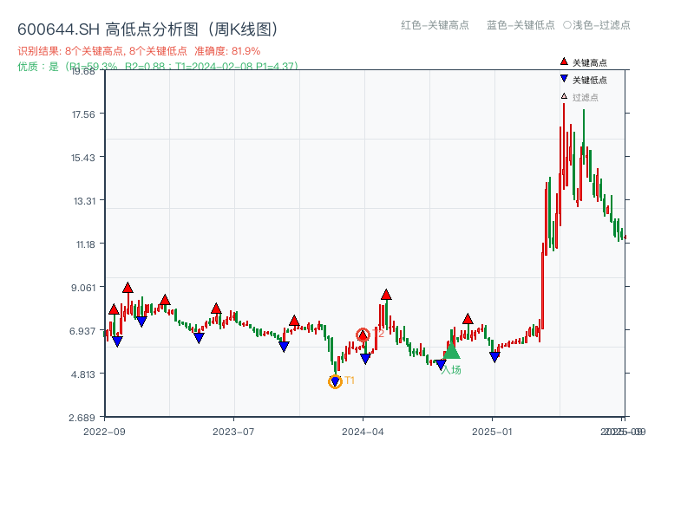Click the red 关键高点 triangle icon in the legend box

click(x=562, y=62)
